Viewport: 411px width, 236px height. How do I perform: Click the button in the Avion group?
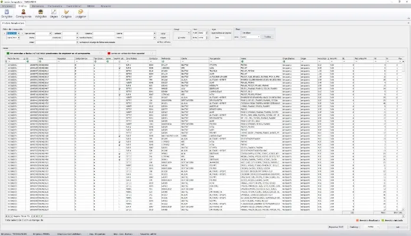coord(267,37)
